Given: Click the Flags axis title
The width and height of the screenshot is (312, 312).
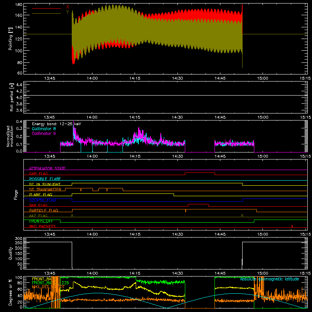Looking at the screenshot, I should pyautogui.click(x=16, y=195).
